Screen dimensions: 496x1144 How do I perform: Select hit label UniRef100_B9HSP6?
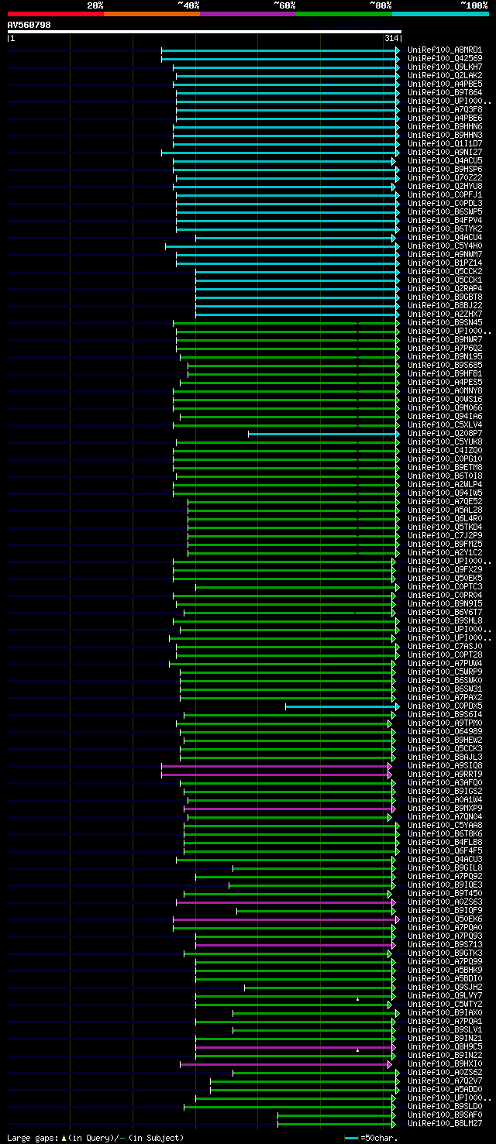point(445,169)
